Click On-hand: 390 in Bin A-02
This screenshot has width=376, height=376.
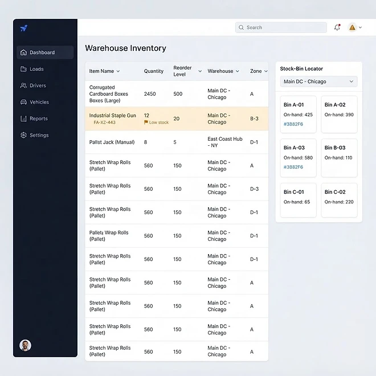339,115
